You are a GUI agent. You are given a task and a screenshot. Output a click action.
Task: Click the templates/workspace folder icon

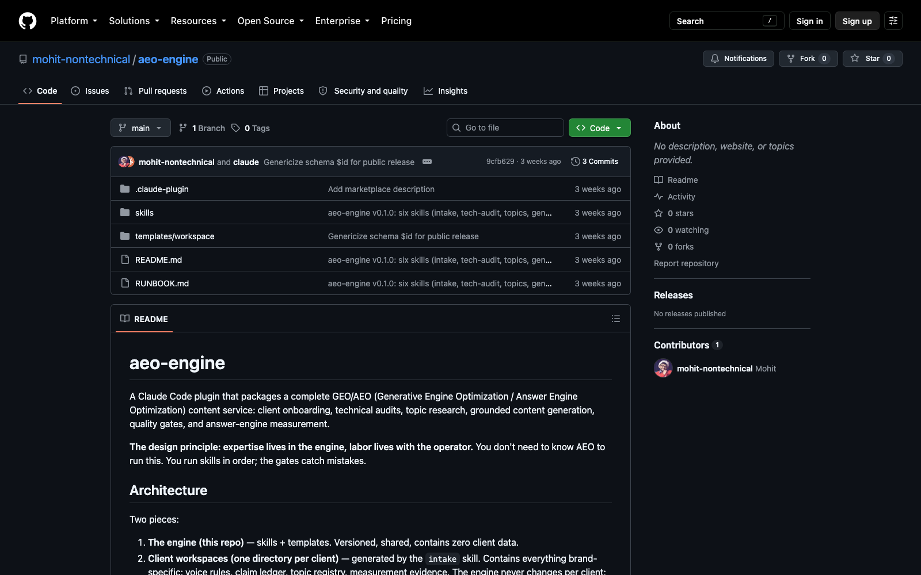tap(125, 236)
